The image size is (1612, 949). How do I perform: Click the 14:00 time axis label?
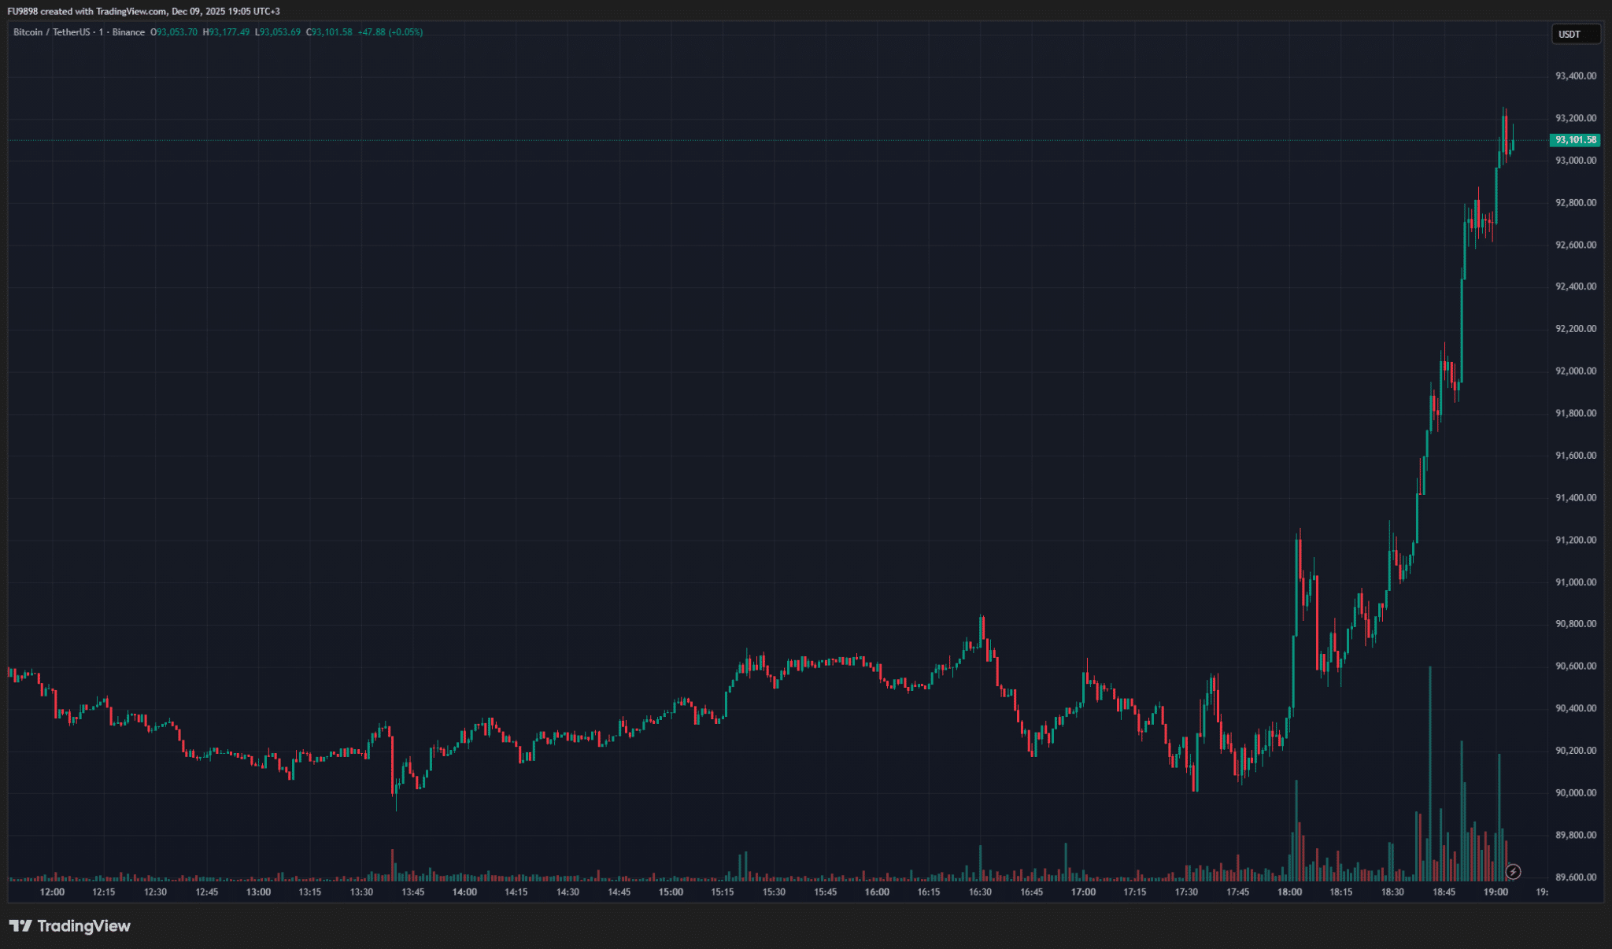coord(464,892)
